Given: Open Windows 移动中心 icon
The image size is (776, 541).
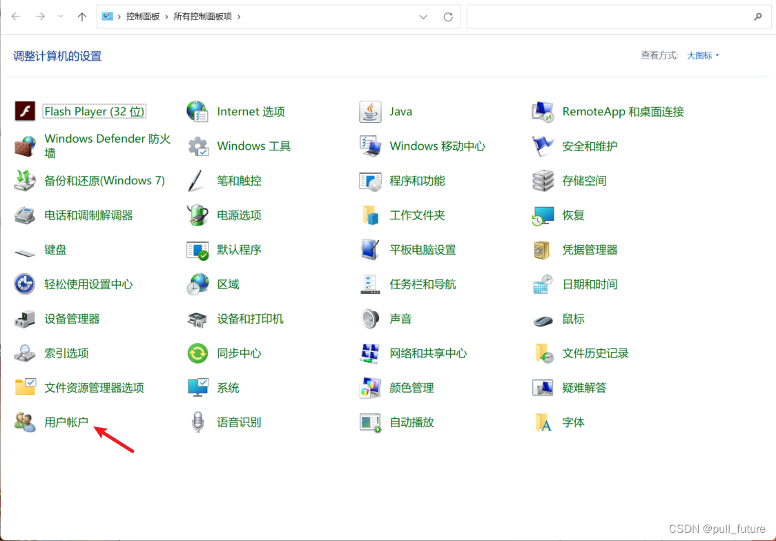Looking at the screenshot, I should click(x=370, y=146).
